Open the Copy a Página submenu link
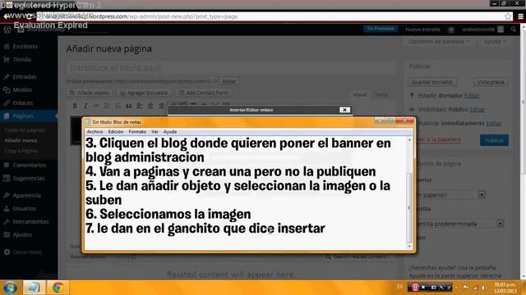This screenshot has width=526, height=295. click(21, 151)
